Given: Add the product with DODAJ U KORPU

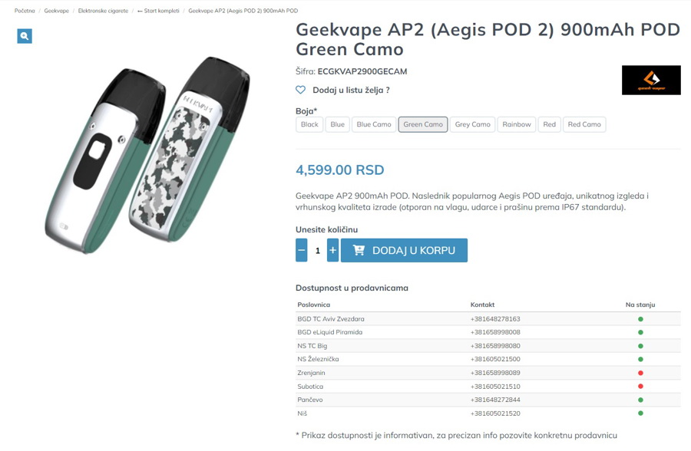Looking at the screenshot, I should pyautogui.click(x=404, y=250).
